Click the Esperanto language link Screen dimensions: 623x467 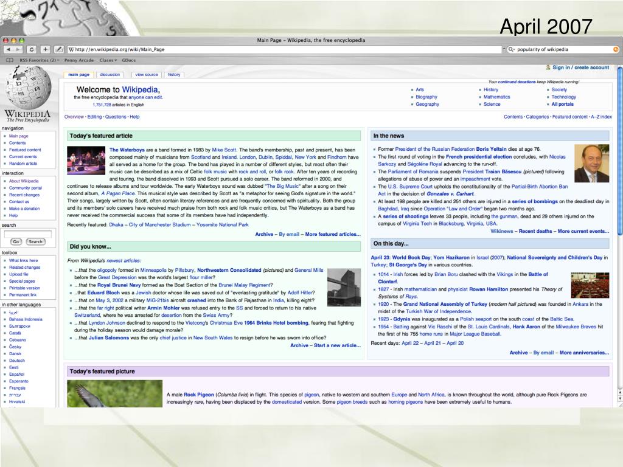19,381
